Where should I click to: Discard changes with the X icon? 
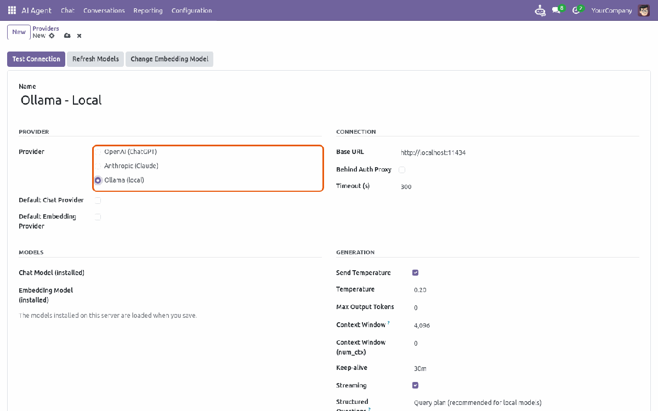point(79,36)
